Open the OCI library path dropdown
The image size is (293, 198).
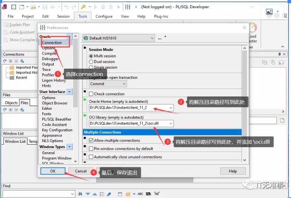coord(170,123)
